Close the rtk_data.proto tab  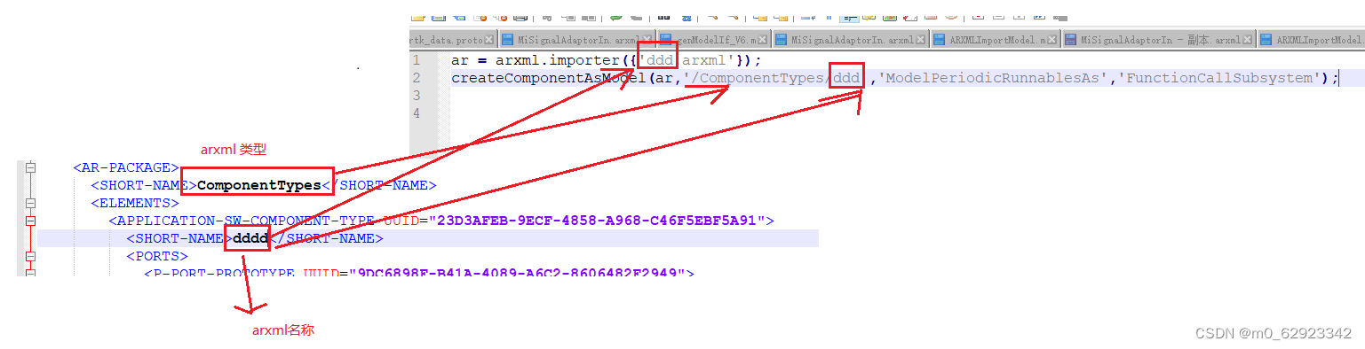pyautogui.click(x=489, y=40)
